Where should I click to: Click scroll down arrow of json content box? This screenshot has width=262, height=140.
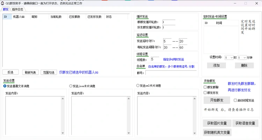tap(129, 133)
